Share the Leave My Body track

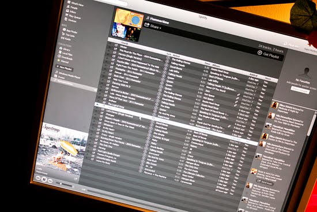click(x=92, y=159)
